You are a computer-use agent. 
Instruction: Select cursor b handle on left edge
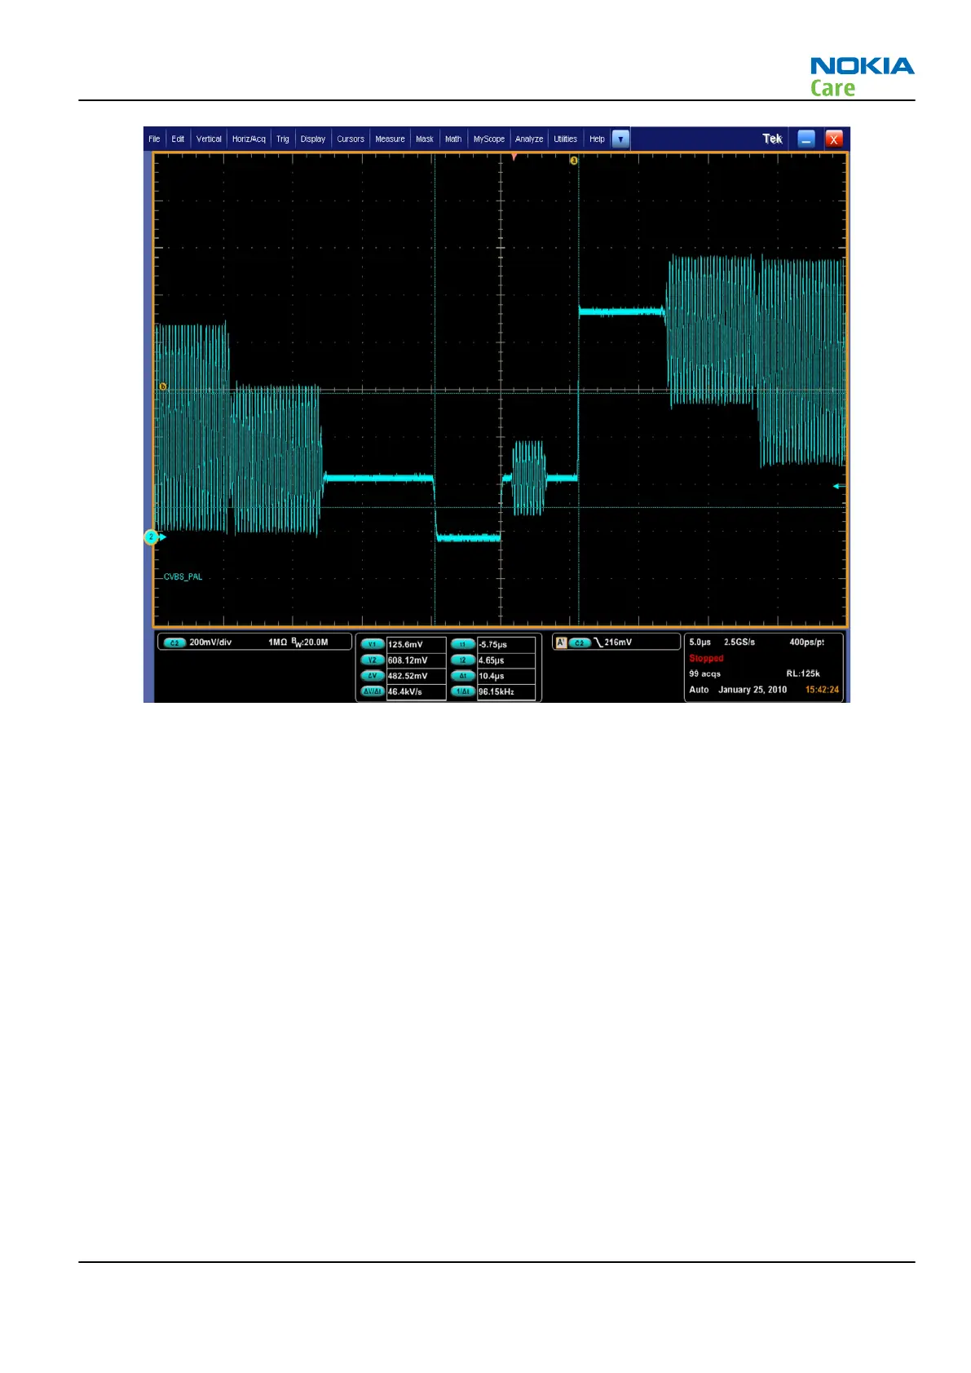[163, 386]
